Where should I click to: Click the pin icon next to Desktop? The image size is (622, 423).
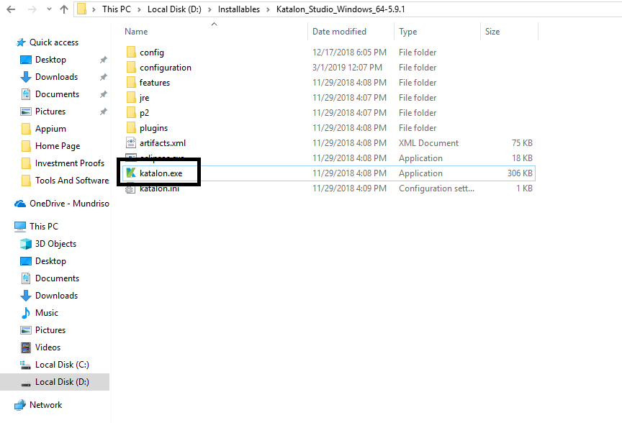[103, 60]
